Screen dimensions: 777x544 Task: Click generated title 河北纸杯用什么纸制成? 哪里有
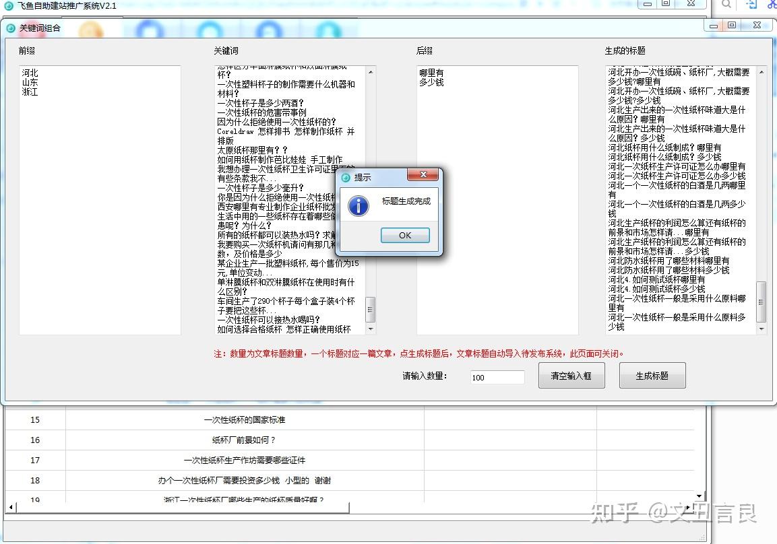664,147
